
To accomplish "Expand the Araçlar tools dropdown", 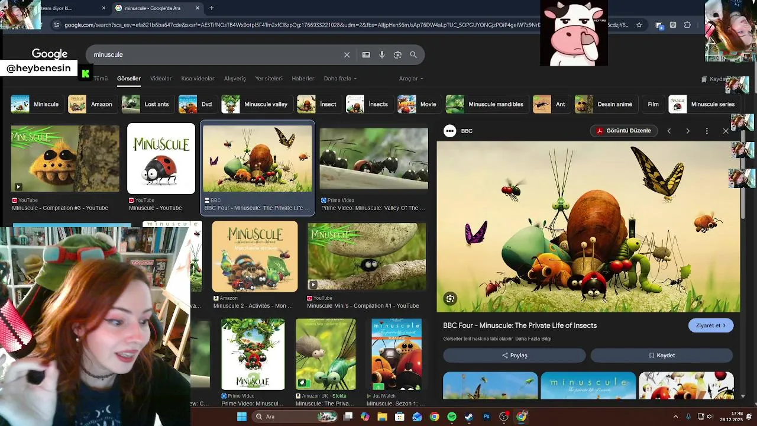I will (412, 79).
